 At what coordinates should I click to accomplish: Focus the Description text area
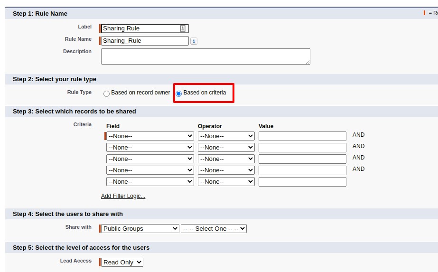coord(205,56)
